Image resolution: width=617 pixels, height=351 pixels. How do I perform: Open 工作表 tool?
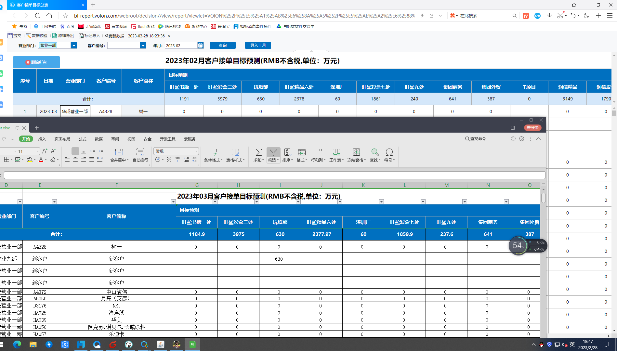[336, 155]
